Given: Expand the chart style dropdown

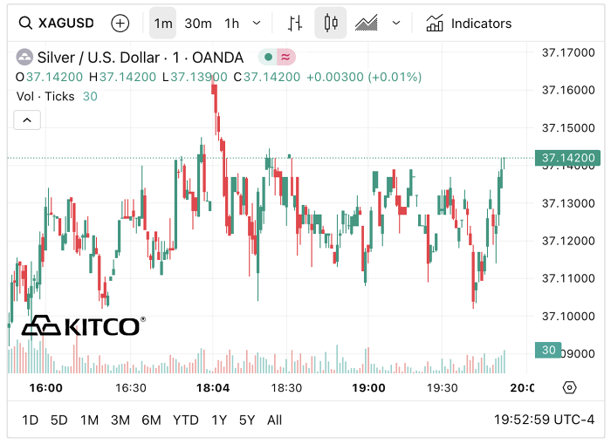Looking at the screenshot, I should click(396, 23).
